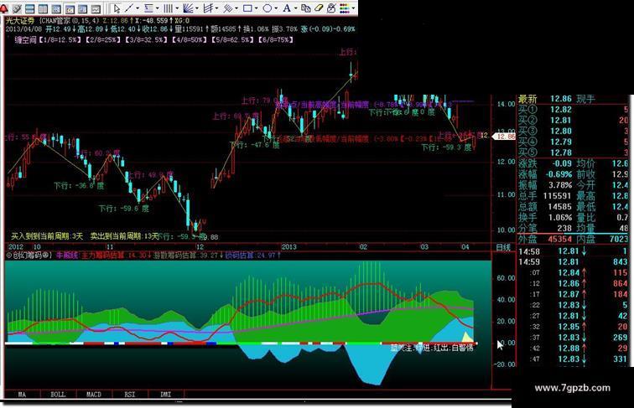Switch to the MACD indicator tab
Image resolution: width=634 pixels, height=408 pixels.
pos(94,395)
